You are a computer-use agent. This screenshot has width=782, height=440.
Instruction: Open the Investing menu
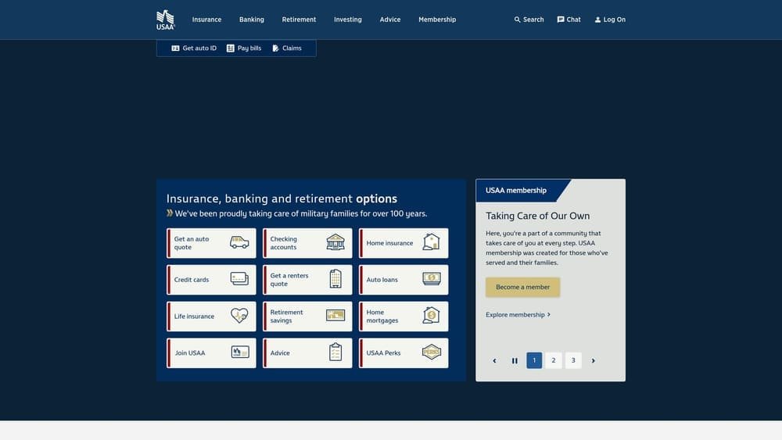coord(348,20)
